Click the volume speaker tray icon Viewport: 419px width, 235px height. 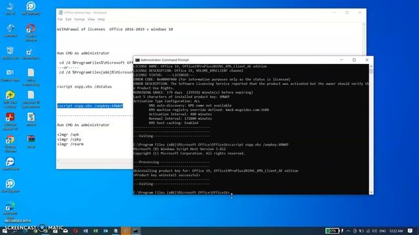(374, 230)
